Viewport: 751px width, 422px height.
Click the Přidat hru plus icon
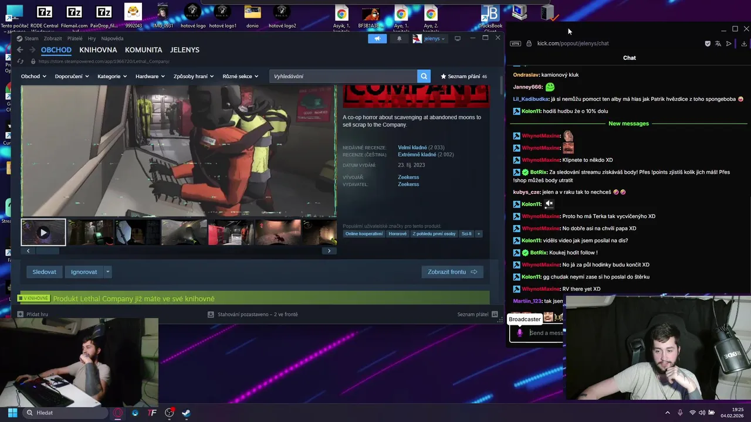(21, 314)
